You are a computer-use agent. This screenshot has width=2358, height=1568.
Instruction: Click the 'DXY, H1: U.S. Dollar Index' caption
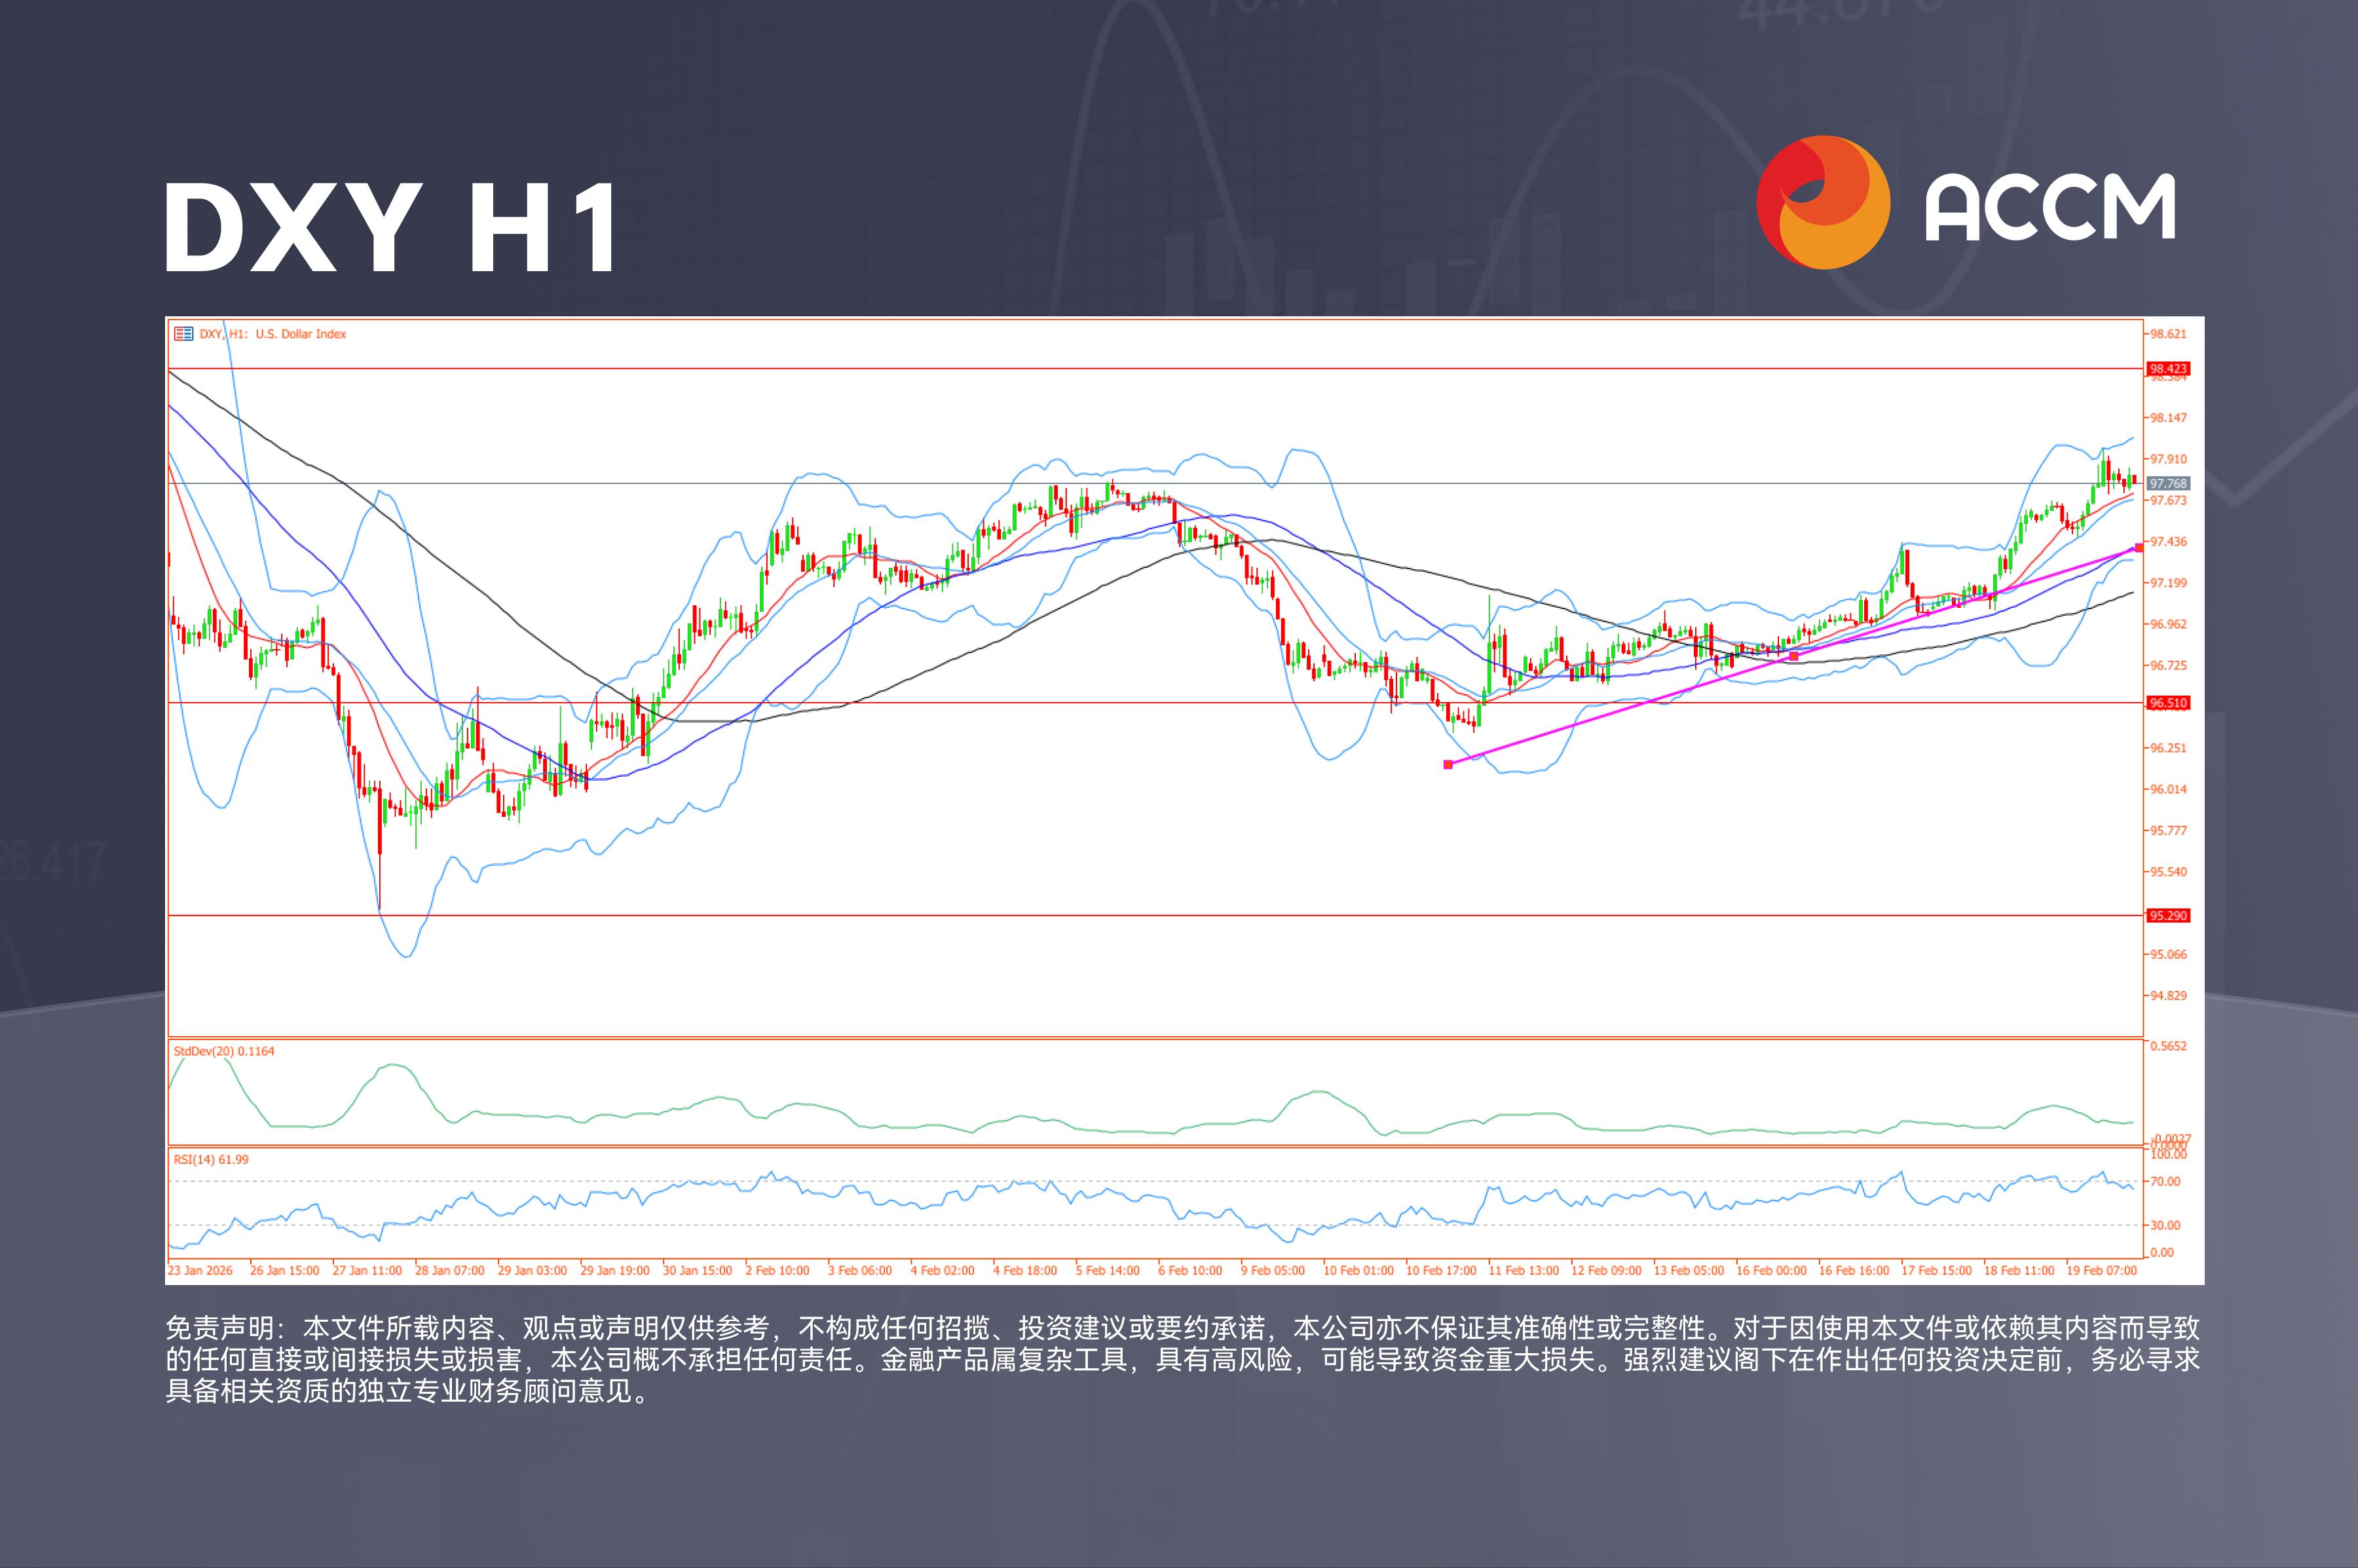coord(273,334)
